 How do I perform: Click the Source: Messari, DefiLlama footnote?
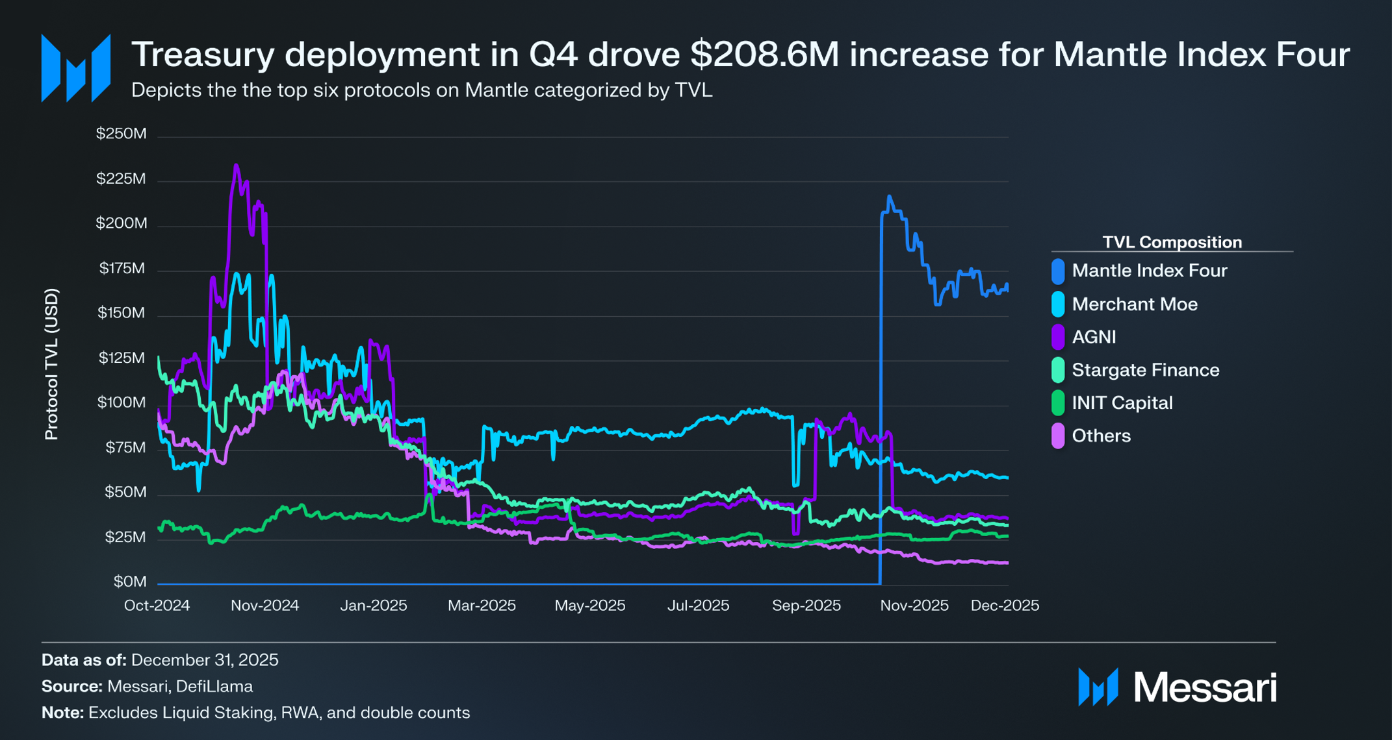pyautogui.click(x=147, y=686)
